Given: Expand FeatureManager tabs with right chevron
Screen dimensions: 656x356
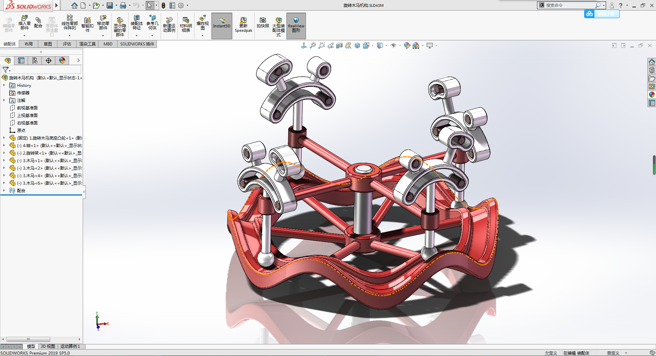Looking at the screenshot, I should [x=78, y=61].
